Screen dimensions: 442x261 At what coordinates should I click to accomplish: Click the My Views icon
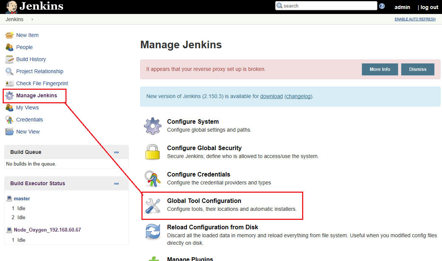tap(9, 108)
